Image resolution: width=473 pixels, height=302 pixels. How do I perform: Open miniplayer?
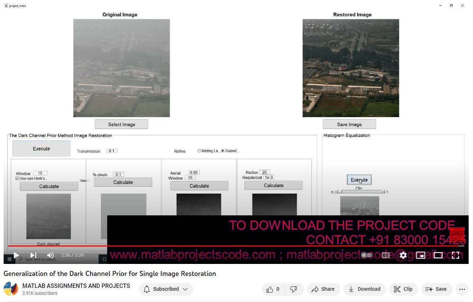(420, 255)
